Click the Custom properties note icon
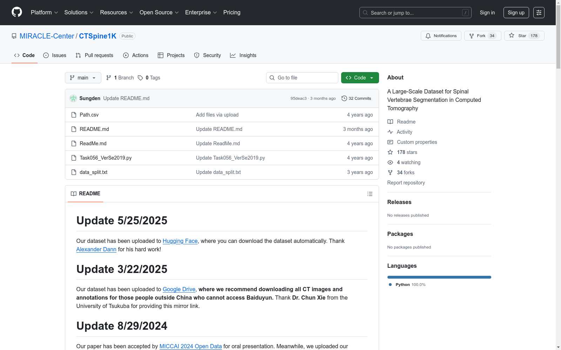561x350 pixels. click(390, 142)
